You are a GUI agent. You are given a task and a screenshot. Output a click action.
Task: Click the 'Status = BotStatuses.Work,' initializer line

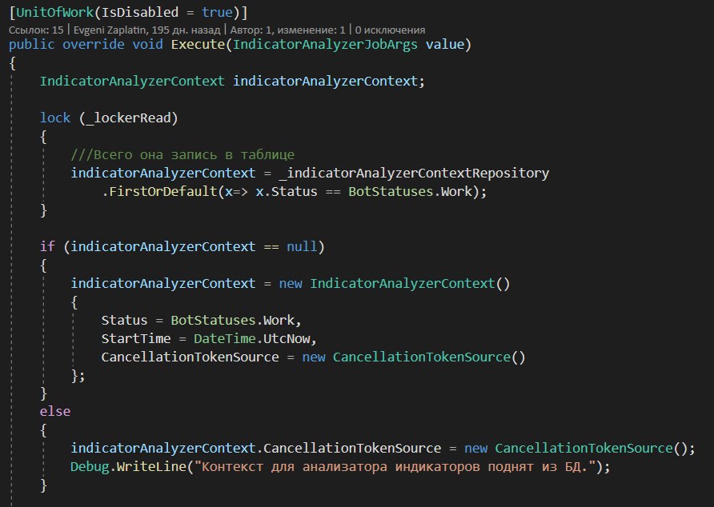pyautogui.click(x=201, y=321)
